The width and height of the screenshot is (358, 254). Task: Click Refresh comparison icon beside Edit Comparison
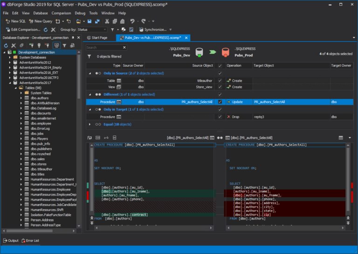click(x=46, y=29)
